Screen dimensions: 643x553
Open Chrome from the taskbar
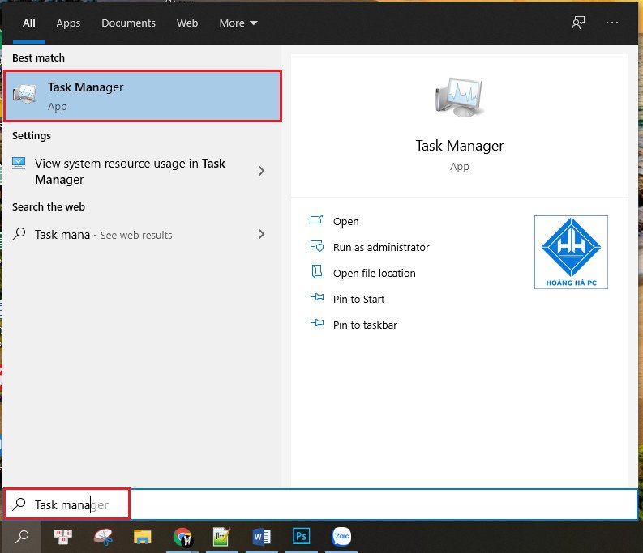(182, 536)
